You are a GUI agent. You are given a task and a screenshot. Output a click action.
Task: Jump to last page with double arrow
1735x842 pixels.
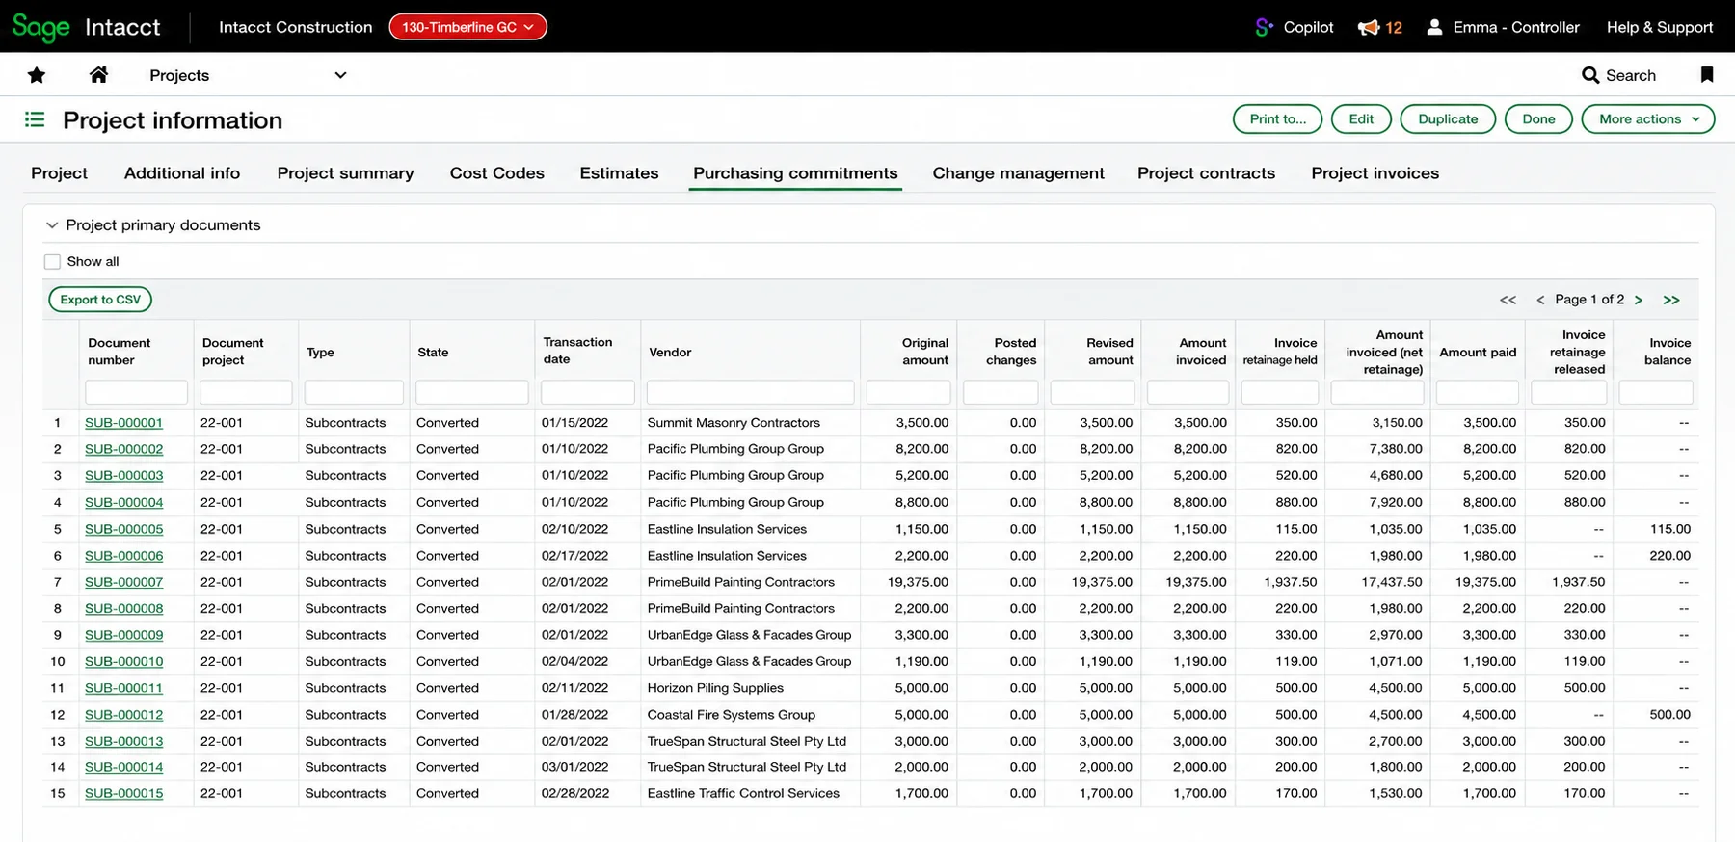click(x=1671, y=300)
